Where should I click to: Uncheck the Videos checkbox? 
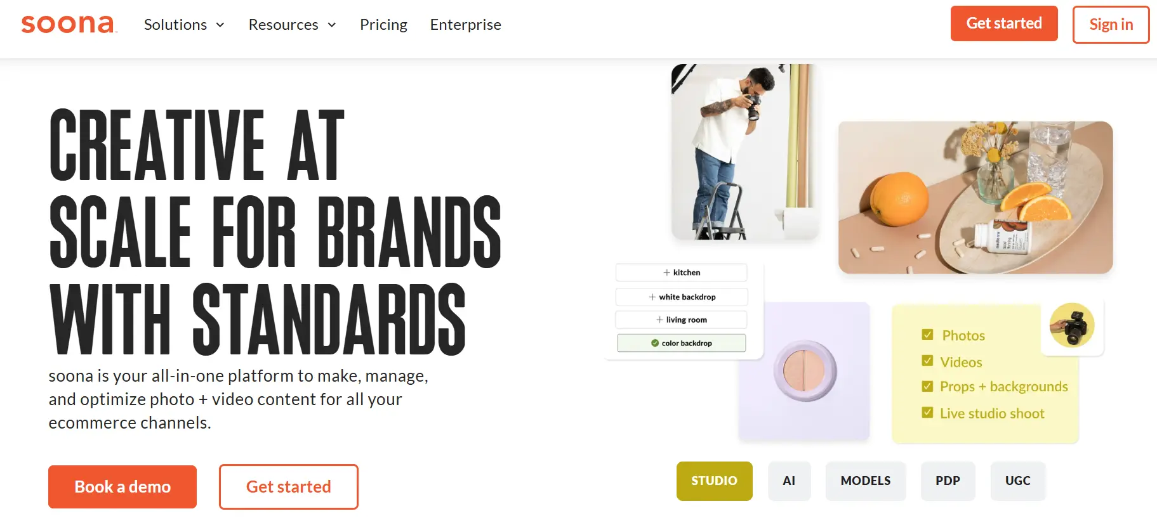click(927, 361)
